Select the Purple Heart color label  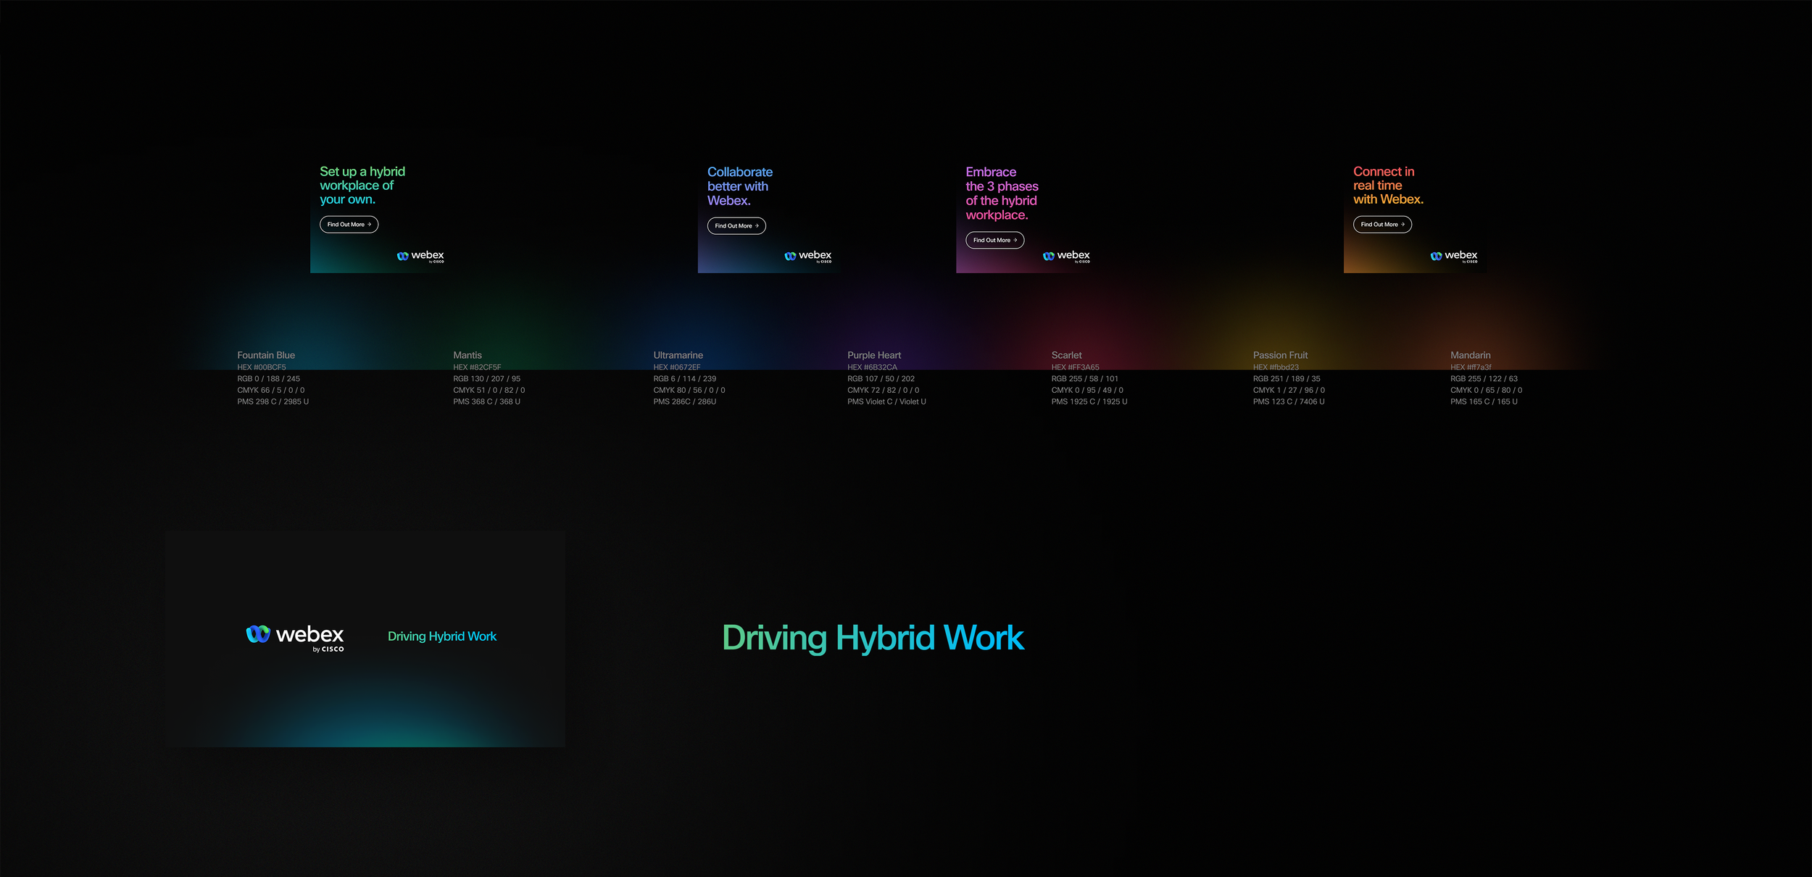pos(873,355)
